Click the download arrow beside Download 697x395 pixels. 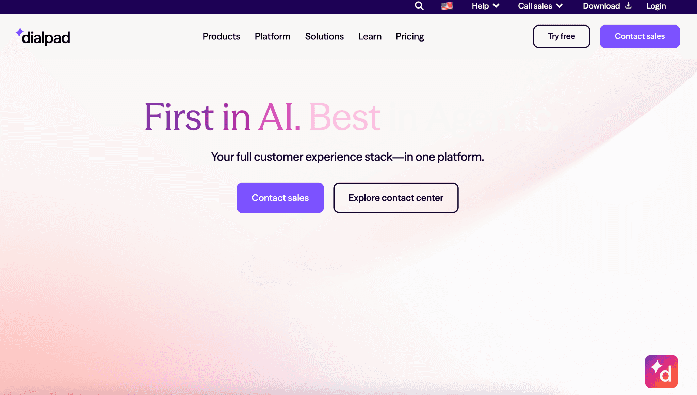[628, 6]
